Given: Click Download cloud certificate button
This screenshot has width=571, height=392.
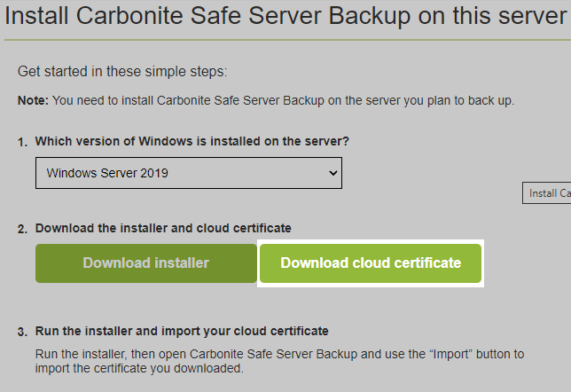Looking at the screenshot, I should pyautogui.click(x=371, y=263).
